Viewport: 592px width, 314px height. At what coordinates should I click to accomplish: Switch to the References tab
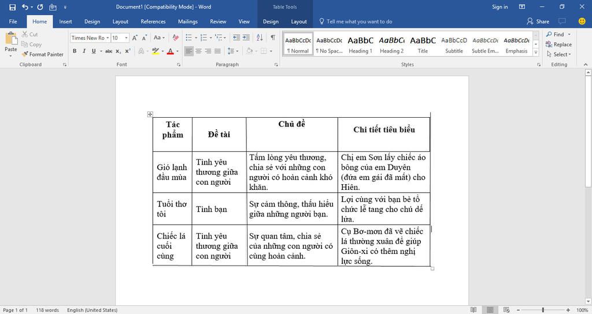tap(153, 21)
